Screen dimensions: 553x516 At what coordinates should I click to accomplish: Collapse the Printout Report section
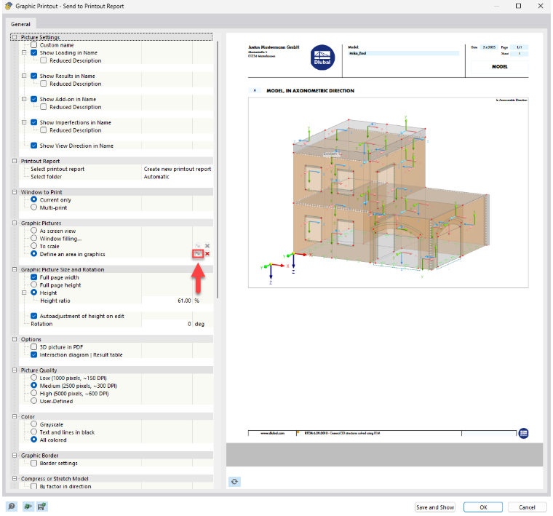coord(15,161)
